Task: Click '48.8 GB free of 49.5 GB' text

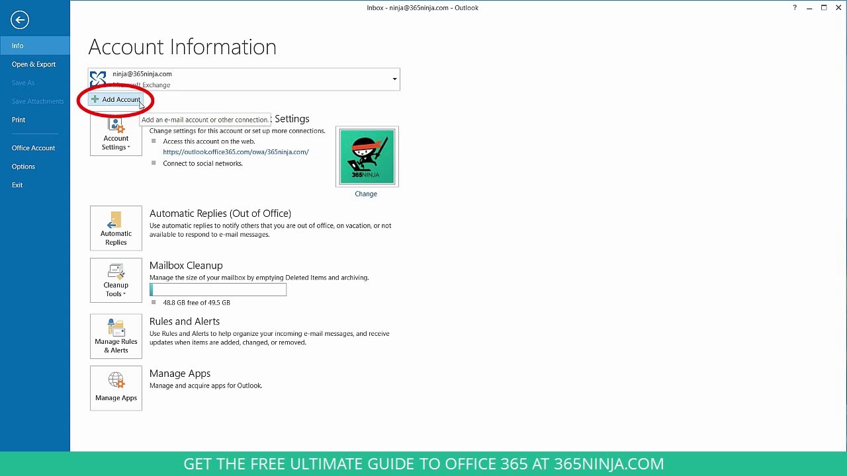Action: point(197,303)
